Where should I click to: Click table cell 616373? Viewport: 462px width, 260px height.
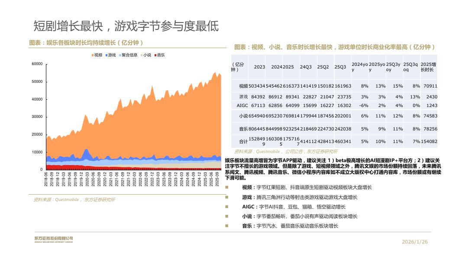tap(291, 86)
